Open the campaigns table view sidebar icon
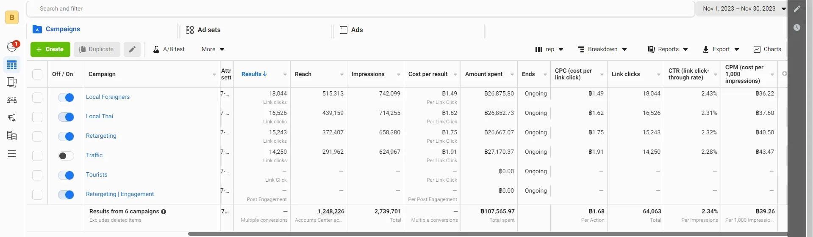 12,65
